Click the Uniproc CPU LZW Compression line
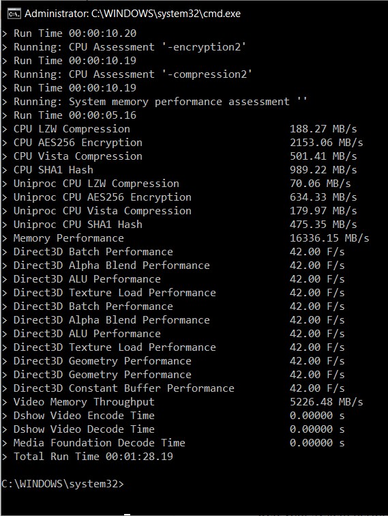This screenshot has width=388, height=516. pyautogui.click(x=176, y=184)
